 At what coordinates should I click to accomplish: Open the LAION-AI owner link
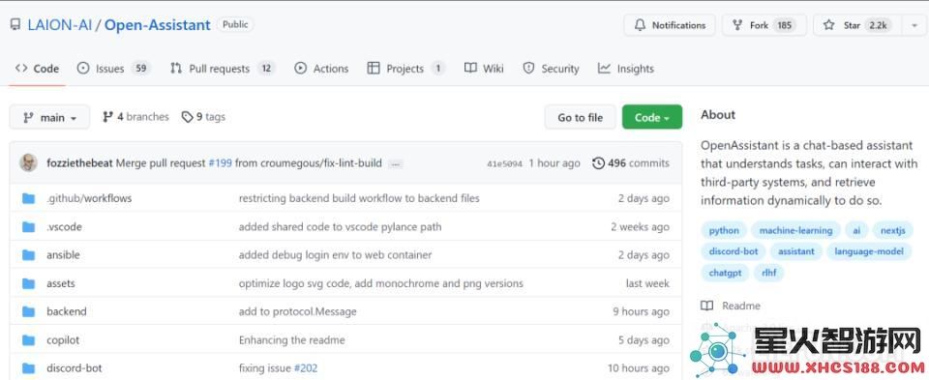[60, 25]
